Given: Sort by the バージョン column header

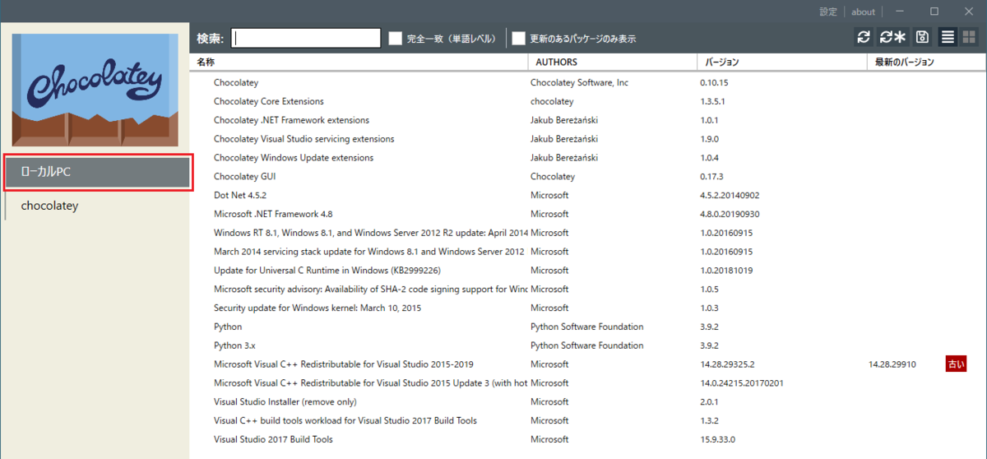Looking at the screenshot, I should point(782,62).
